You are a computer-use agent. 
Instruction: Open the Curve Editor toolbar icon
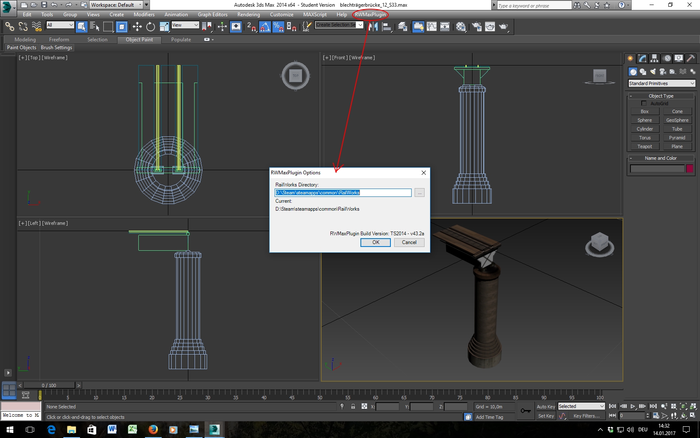click(432, 27)
